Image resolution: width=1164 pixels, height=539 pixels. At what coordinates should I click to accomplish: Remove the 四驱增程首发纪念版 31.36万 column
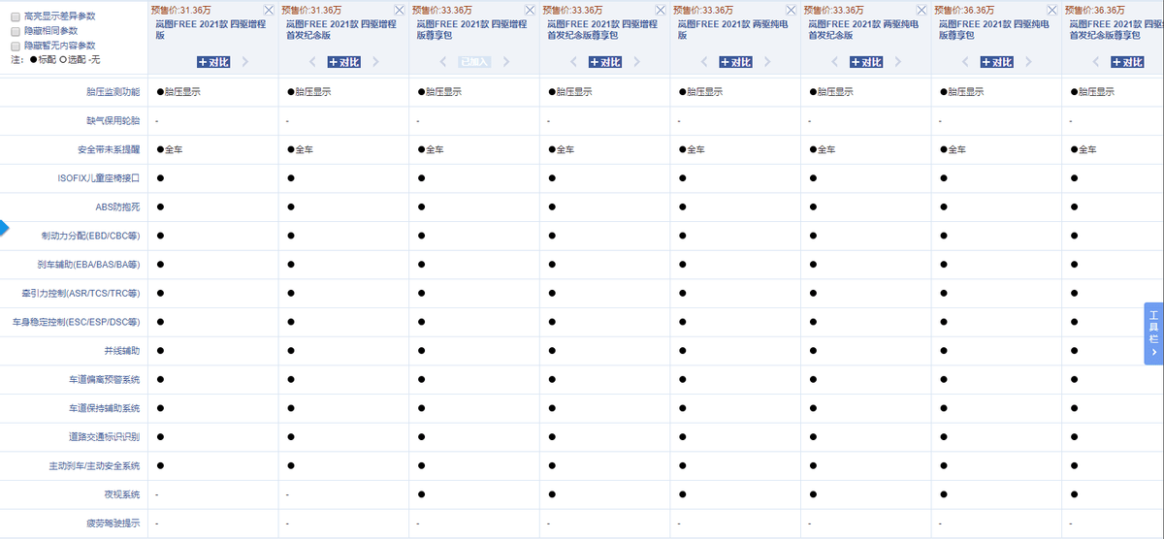pos(400,10)
